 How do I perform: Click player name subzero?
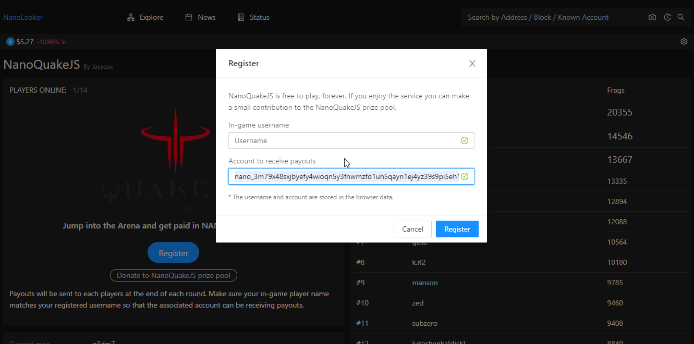424,323
